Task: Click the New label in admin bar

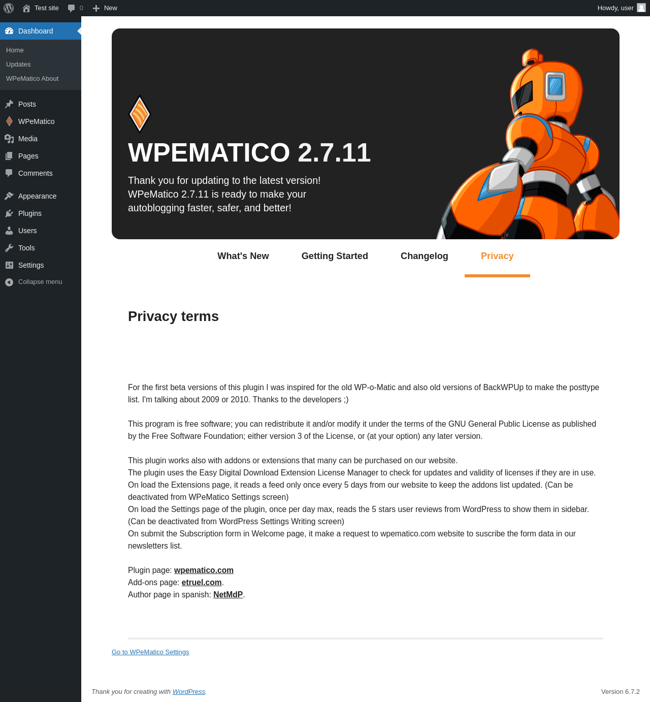Action: tap(111, 8)
